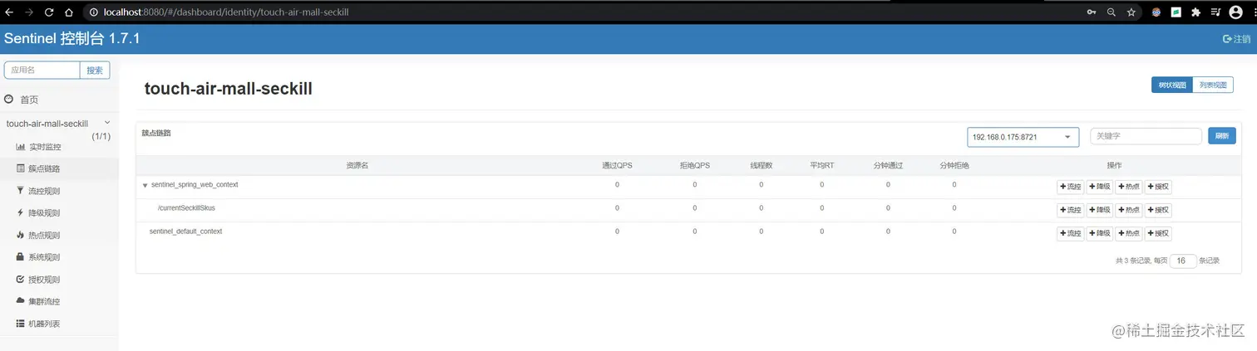Click the touch-air-mall-seckill page heading
The height and width of the screenshot is (351, 1257).
click(229, 89)
